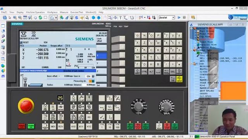This screenshot has width=248, height=139.
Task: Click the yellow INPUT key on keypad
Action: [179, 79]
